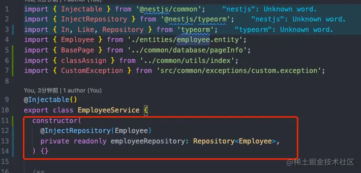Click the '@nestjs/typeorm' module string
Image resolution: width=361 pixels, height=173 pixels.
195,19
